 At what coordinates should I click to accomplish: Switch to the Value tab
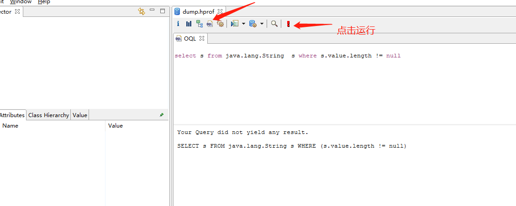80,115
